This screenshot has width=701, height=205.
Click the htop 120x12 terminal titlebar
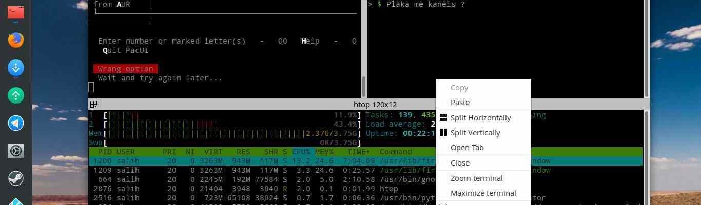point(375,104)
